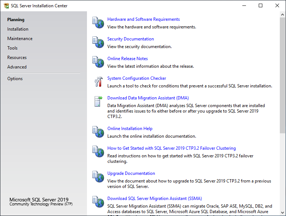Open Download SQL Server Migration Assistant (SSMA) link
This screenshot has width=286, height=216.
155,199
